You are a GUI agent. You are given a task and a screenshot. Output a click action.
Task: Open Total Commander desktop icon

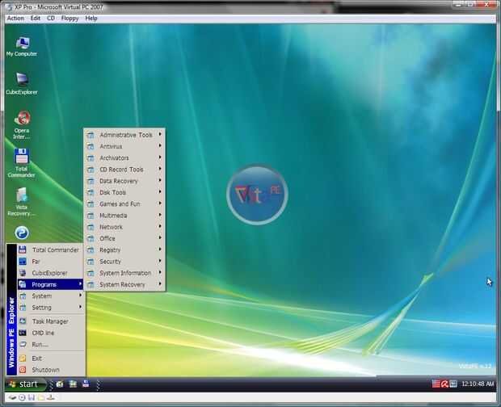(x=21, y=163)
